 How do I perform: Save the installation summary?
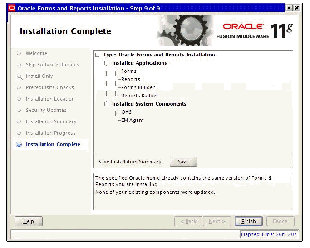[x=183, y=162]
